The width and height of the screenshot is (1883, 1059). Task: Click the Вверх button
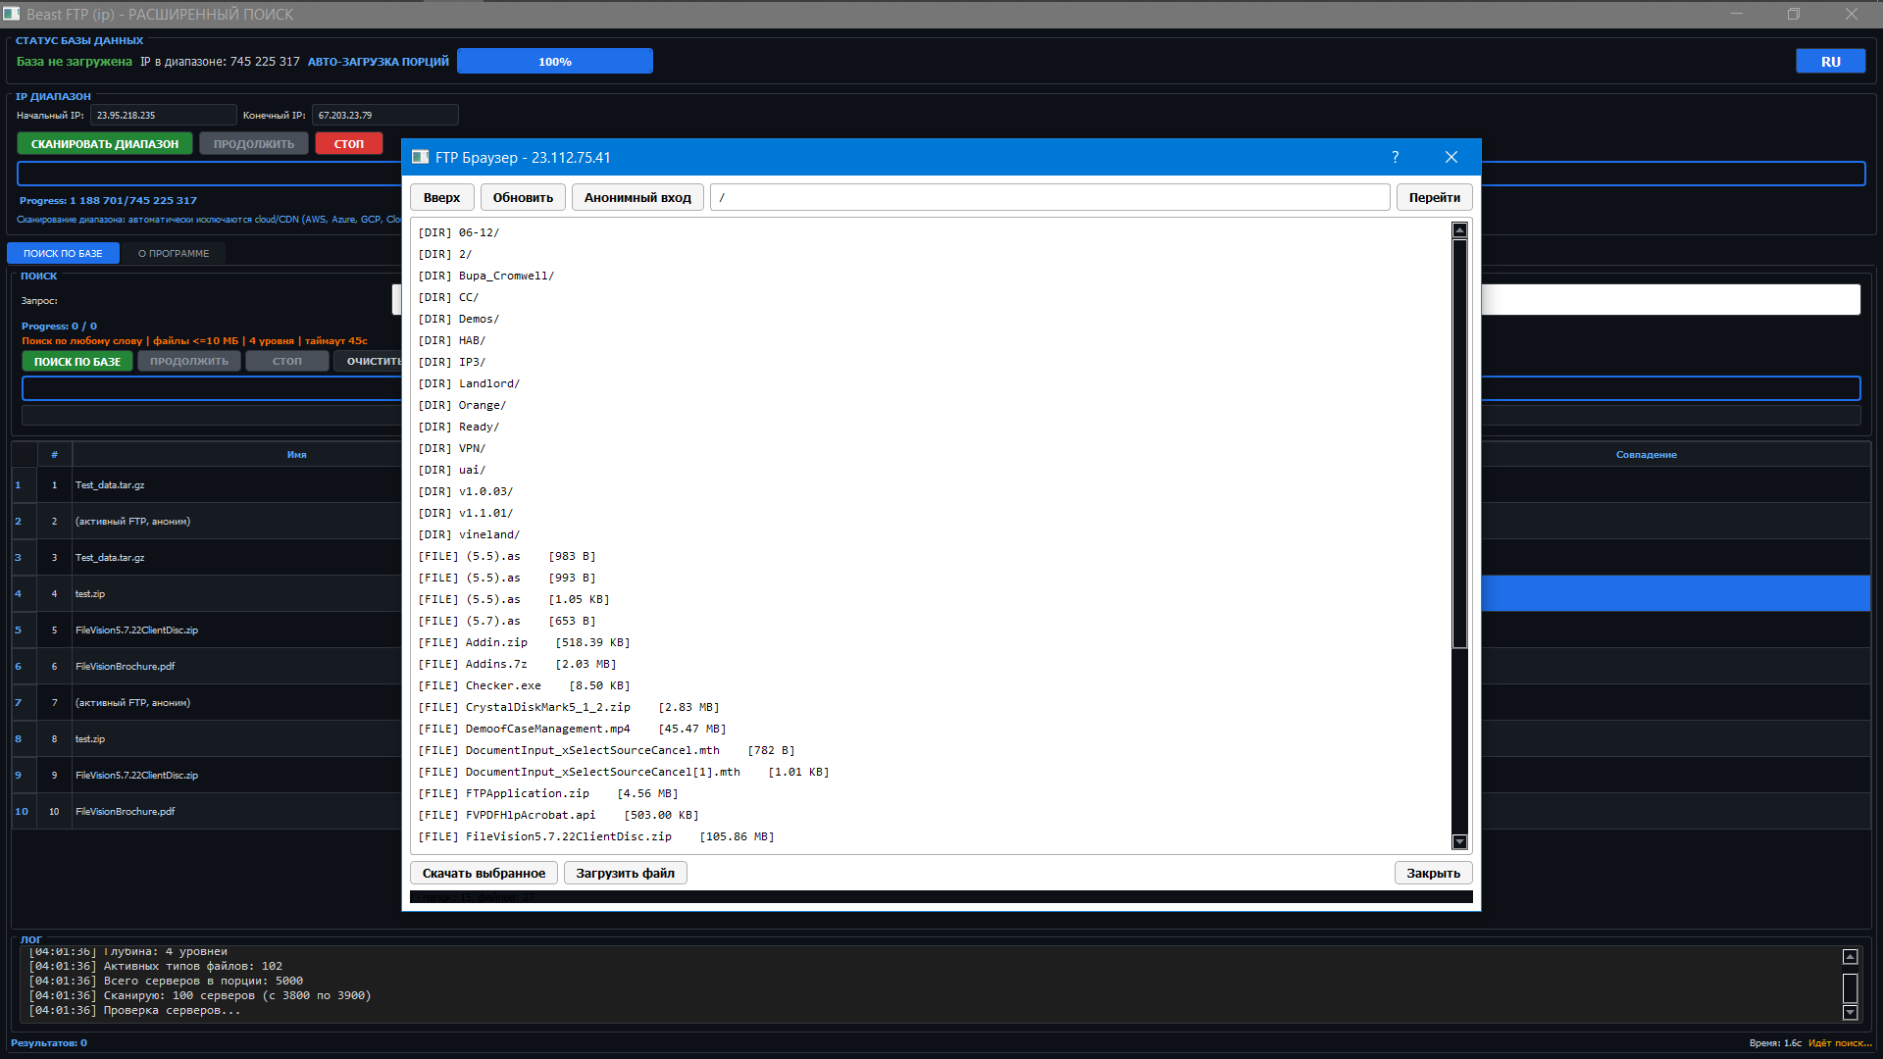click(441, 197)
